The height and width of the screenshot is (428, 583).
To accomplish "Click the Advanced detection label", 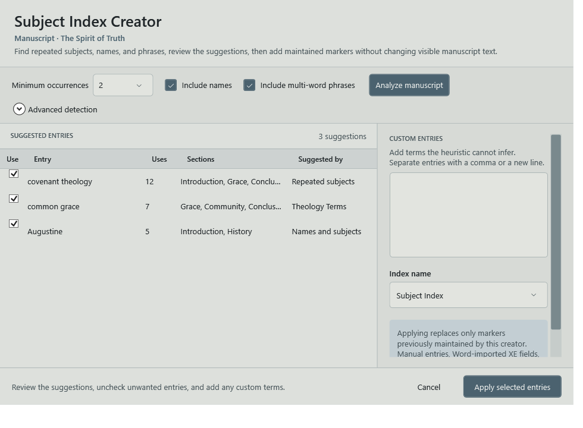I will (x=62, y=109).
